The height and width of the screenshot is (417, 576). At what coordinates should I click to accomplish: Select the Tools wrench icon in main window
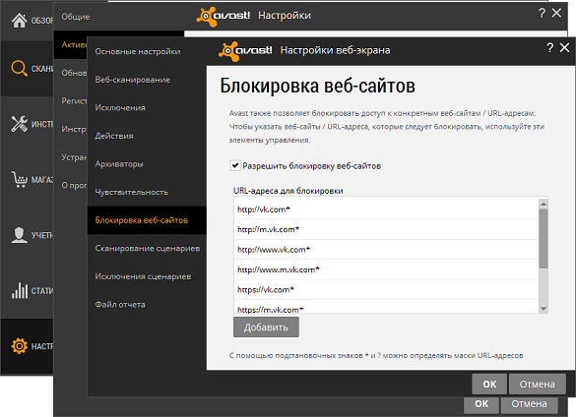pos(19,124)
